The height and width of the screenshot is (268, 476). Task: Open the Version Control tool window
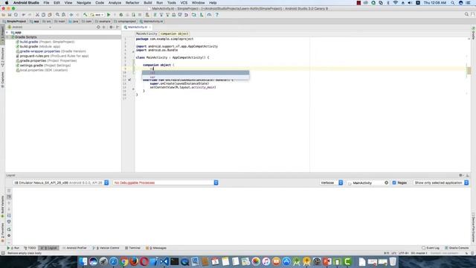point(106,248)
